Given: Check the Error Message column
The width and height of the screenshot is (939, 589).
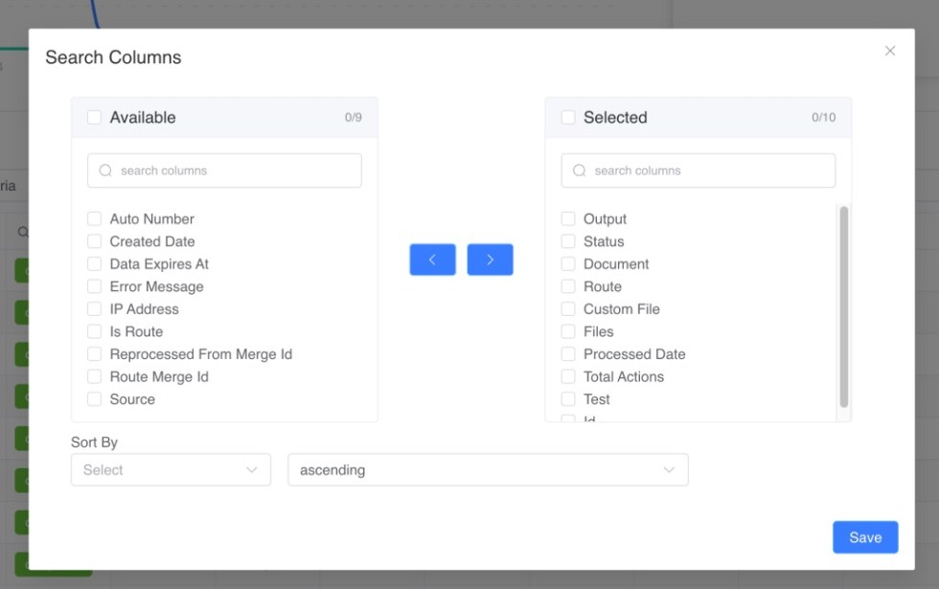Looking at the screenshot, I should click(94, 286).
